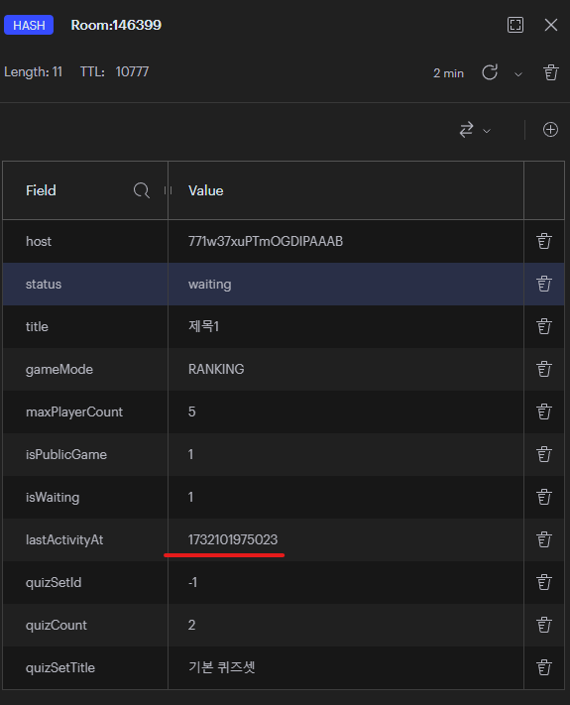This screenshot has width=570, height=705.
Task: Click the Room:146399 key name
Action: (116, 25)
